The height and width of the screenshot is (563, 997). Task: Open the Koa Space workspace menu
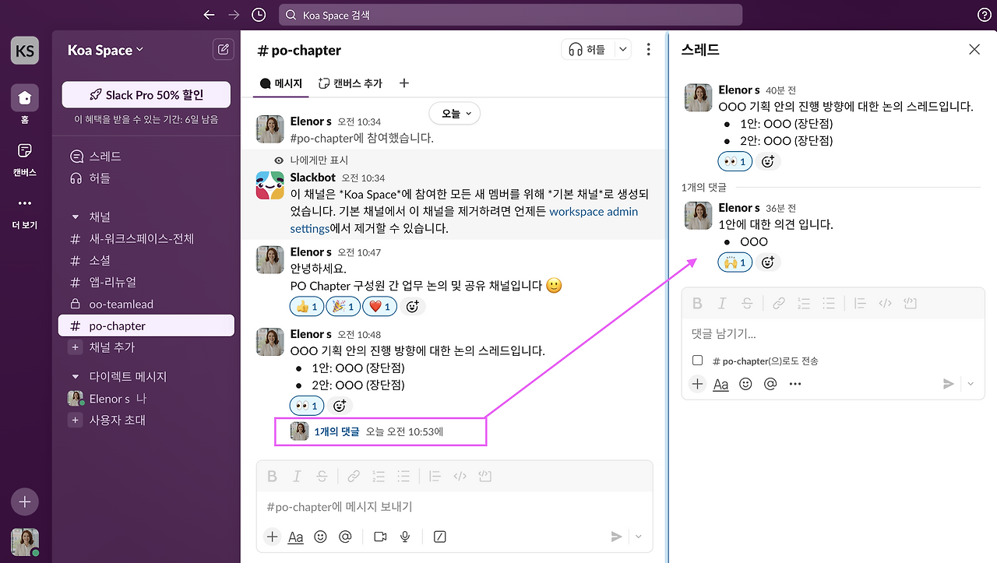(104, 49)
